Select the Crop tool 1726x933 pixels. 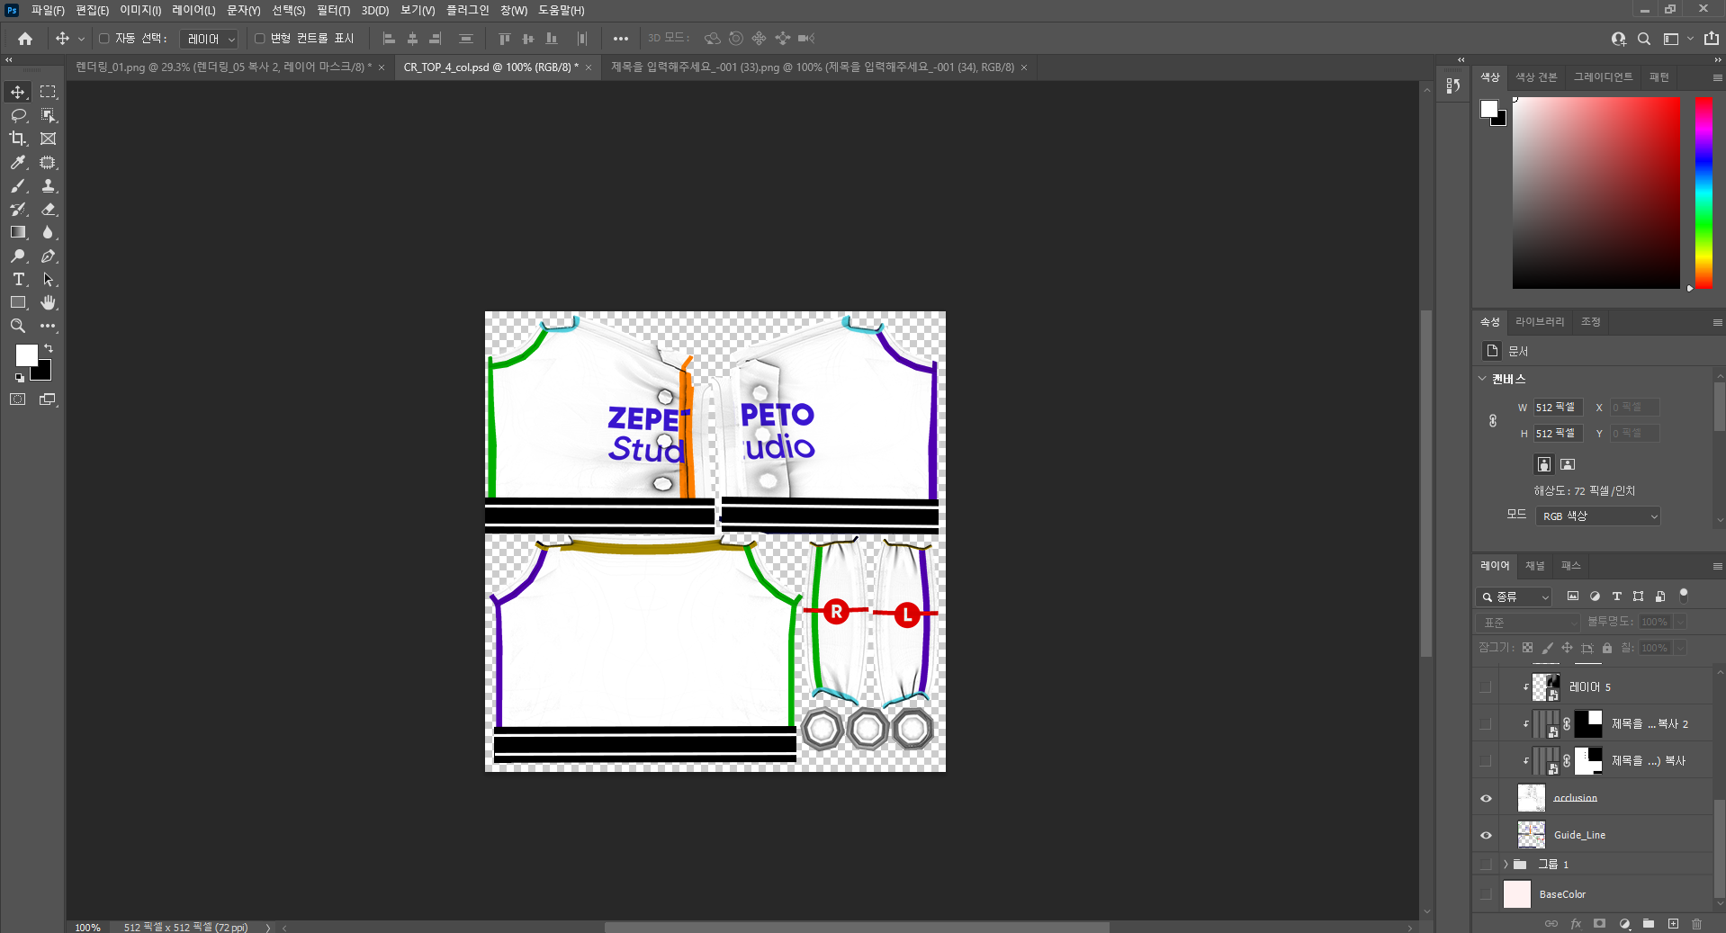click(18, 139)
